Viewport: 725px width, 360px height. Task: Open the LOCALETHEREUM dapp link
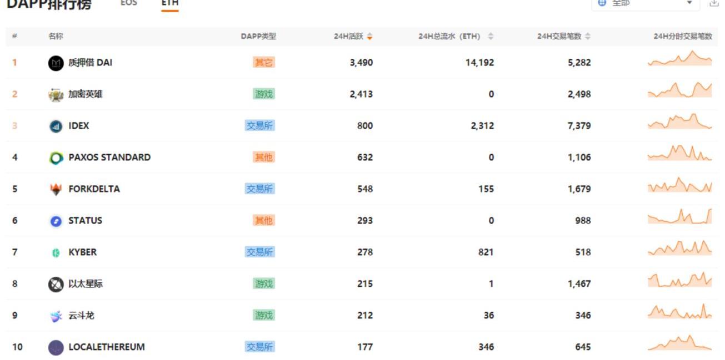107,347
